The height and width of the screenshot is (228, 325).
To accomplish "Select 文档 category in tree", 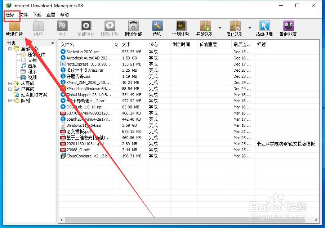I will click(32, 60).
